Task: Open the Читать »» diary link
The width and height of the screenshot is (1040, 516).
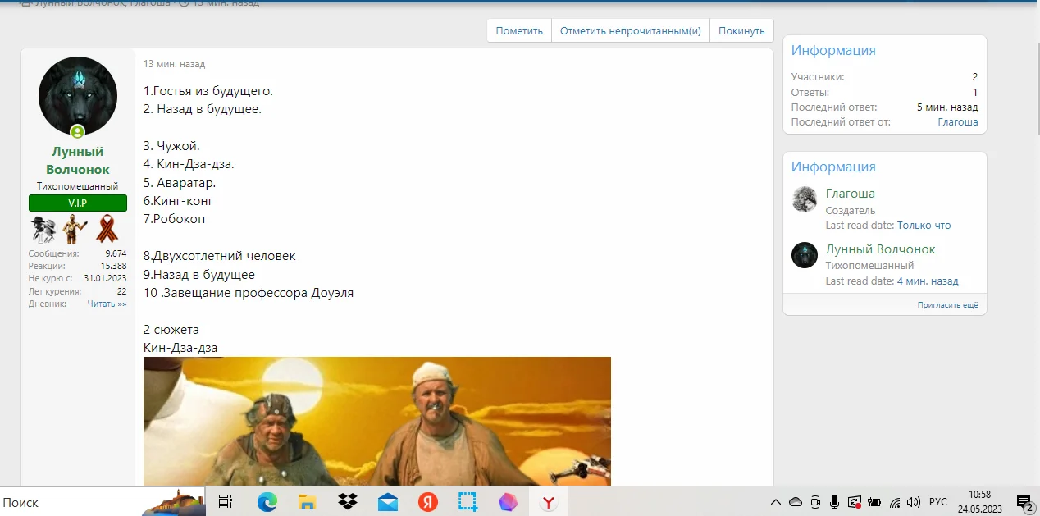Action: pos(107,304)
